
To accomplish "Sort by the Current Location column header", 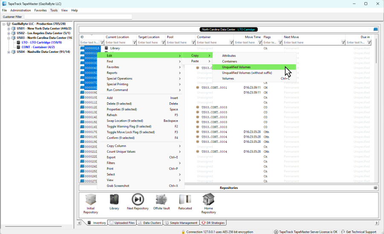I will pos(120,37).
